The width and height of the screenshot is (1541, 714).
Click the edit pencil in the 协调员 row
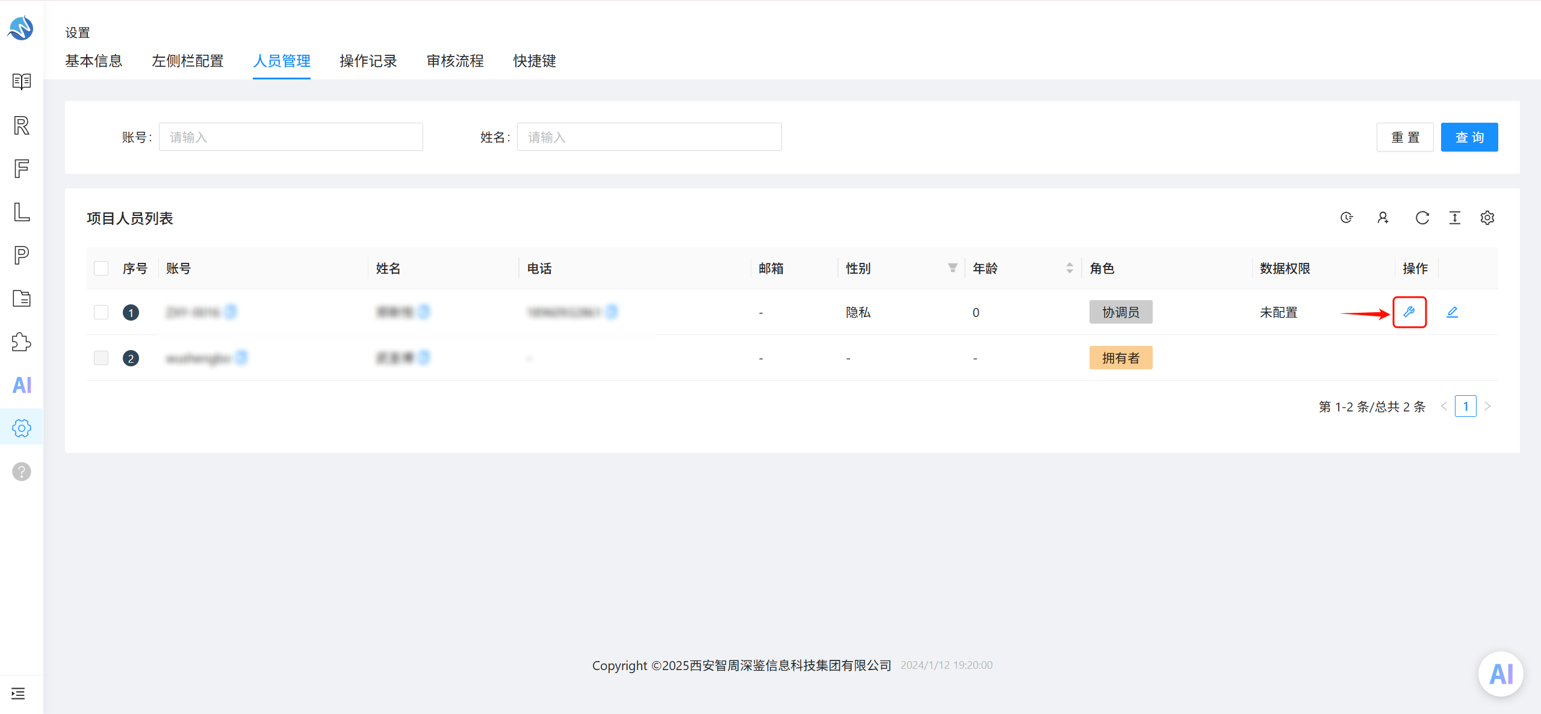pos(1452,312)
